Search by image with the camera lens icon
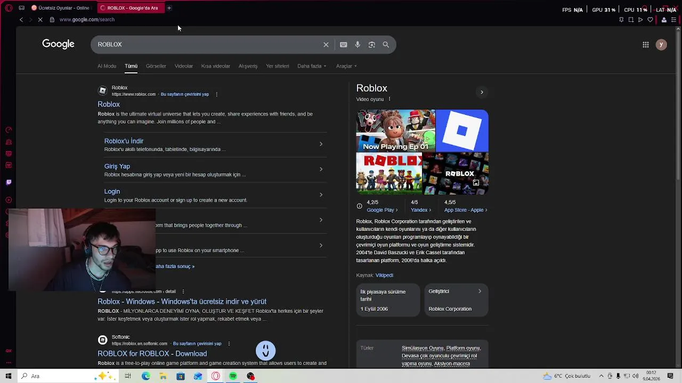Image resolution: width=682 pixels, height=383 pixels. [372, 45]
